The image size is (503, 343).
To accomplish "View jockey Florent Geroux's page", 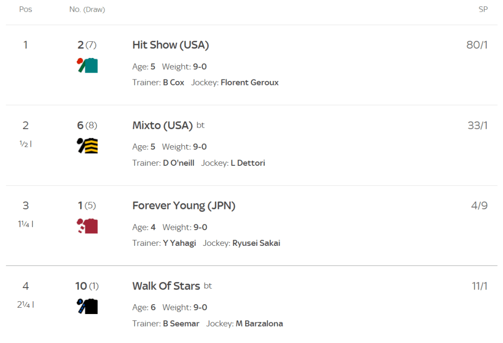I will pos(250,82).
